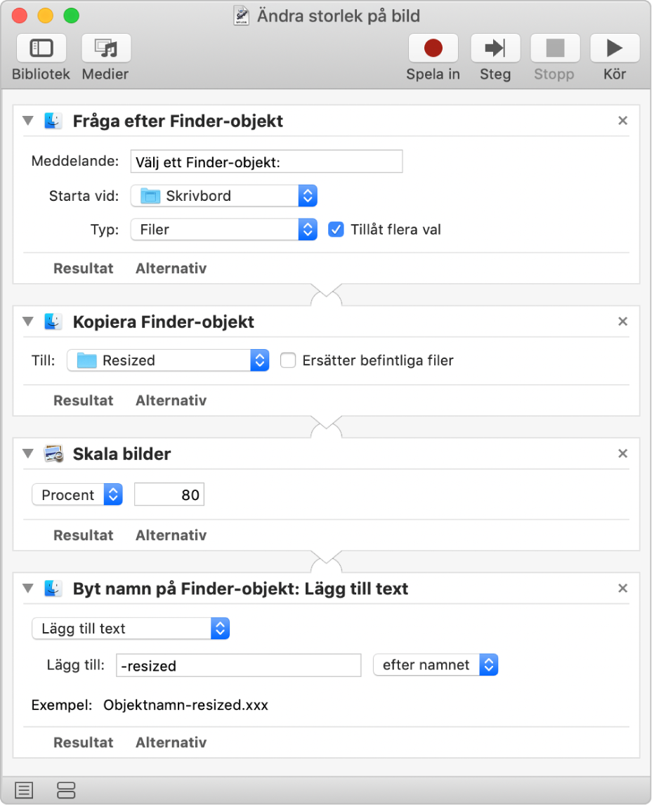Image resolution: width=654 pixels, height=807 pixels.
Task: Open Alternativ under Kopiera Finder-objekt
Action: click(x=171, y=400)
